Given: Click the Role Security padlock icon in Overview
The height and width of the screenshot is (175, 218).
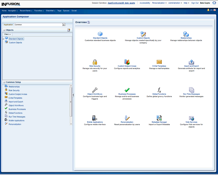Looking at the screenshot, I should tap(95, 62).
